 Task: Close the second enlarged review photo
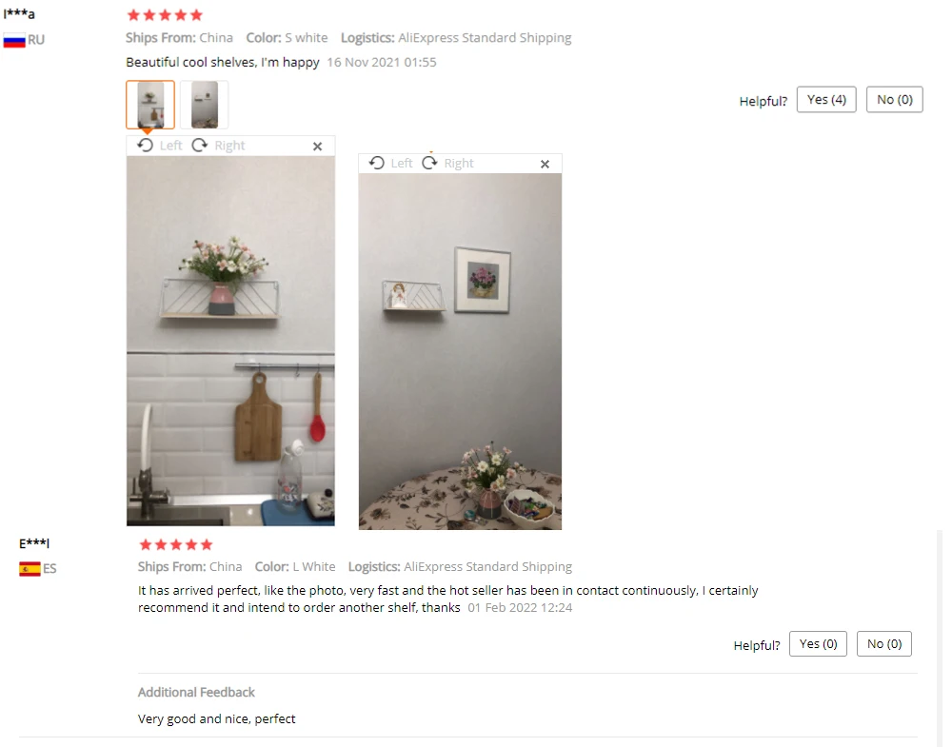[x=545, y=164]
